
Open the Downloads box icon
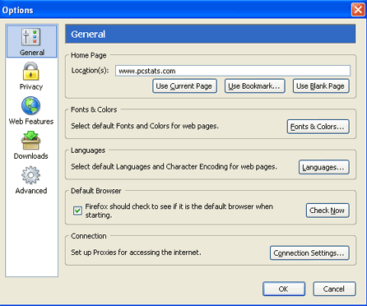click(30, 141)
